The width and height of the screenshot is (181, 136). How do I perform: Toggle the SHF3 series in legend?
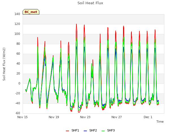108,130
